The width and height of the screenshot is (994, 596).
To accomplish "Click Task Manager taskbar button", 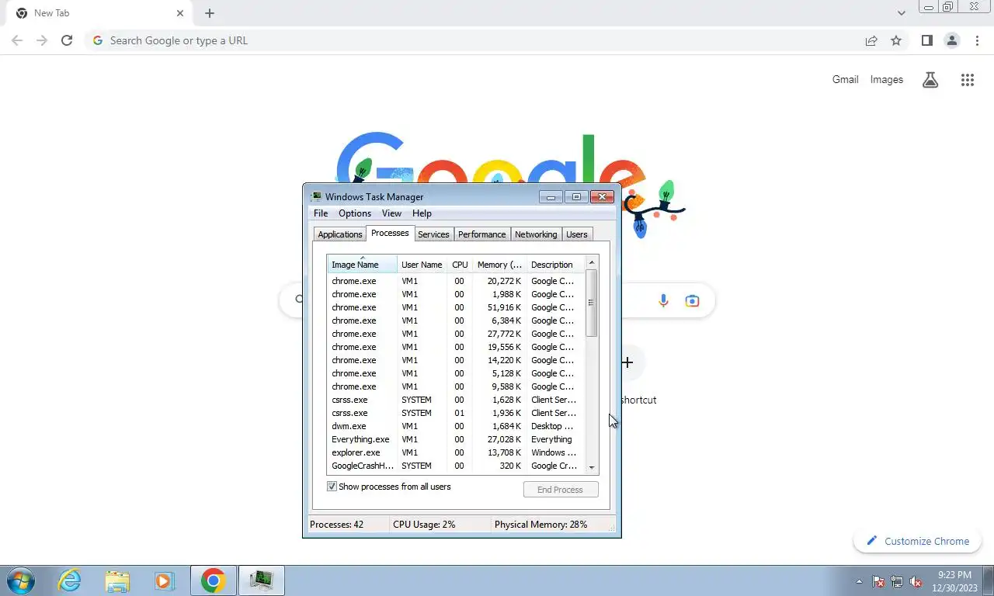I will [x=261, y=580].
